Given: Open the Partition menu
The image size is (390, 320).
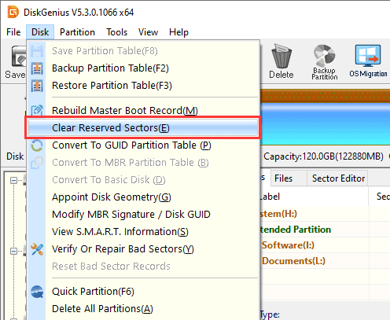Looking at the screenshot, I should point(77,32).
